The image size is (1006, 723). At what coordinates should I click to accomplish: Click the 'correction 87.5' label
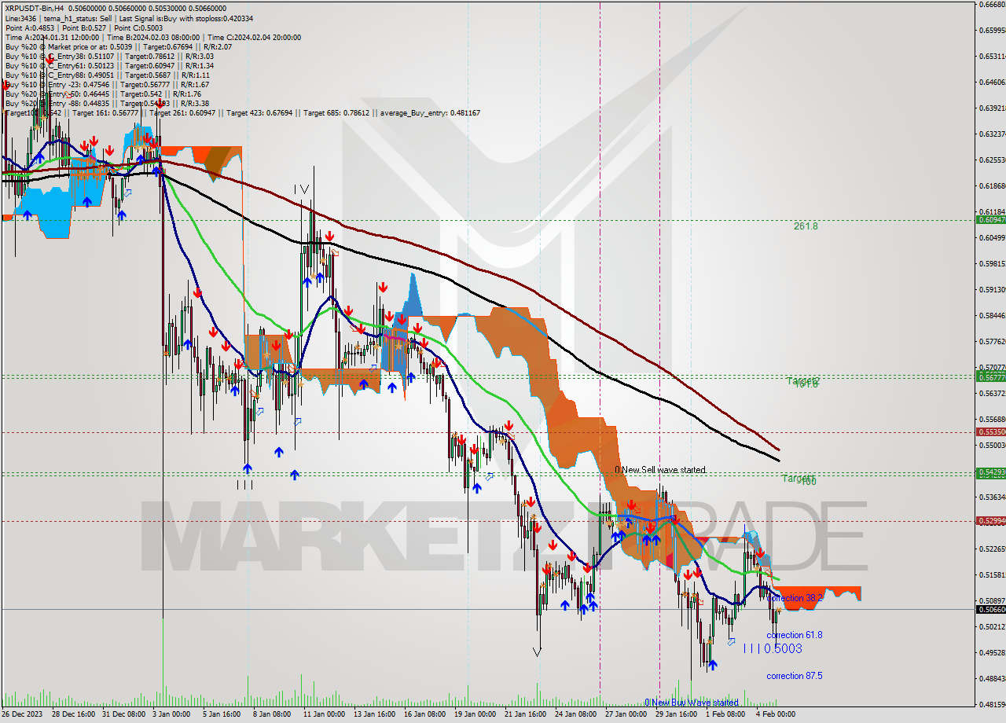(x=795, y=676)
